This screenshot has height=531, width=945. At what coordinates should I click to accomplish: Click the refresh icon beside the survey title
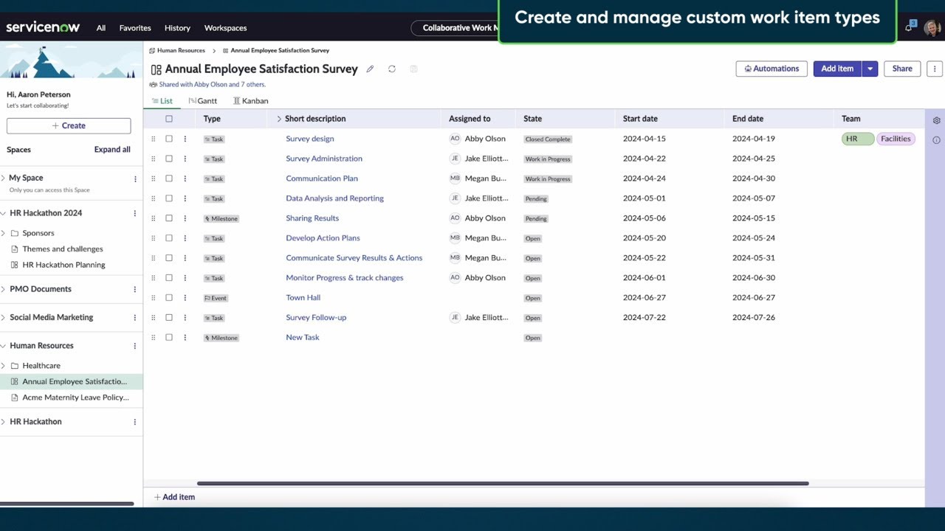pos(391,69)
